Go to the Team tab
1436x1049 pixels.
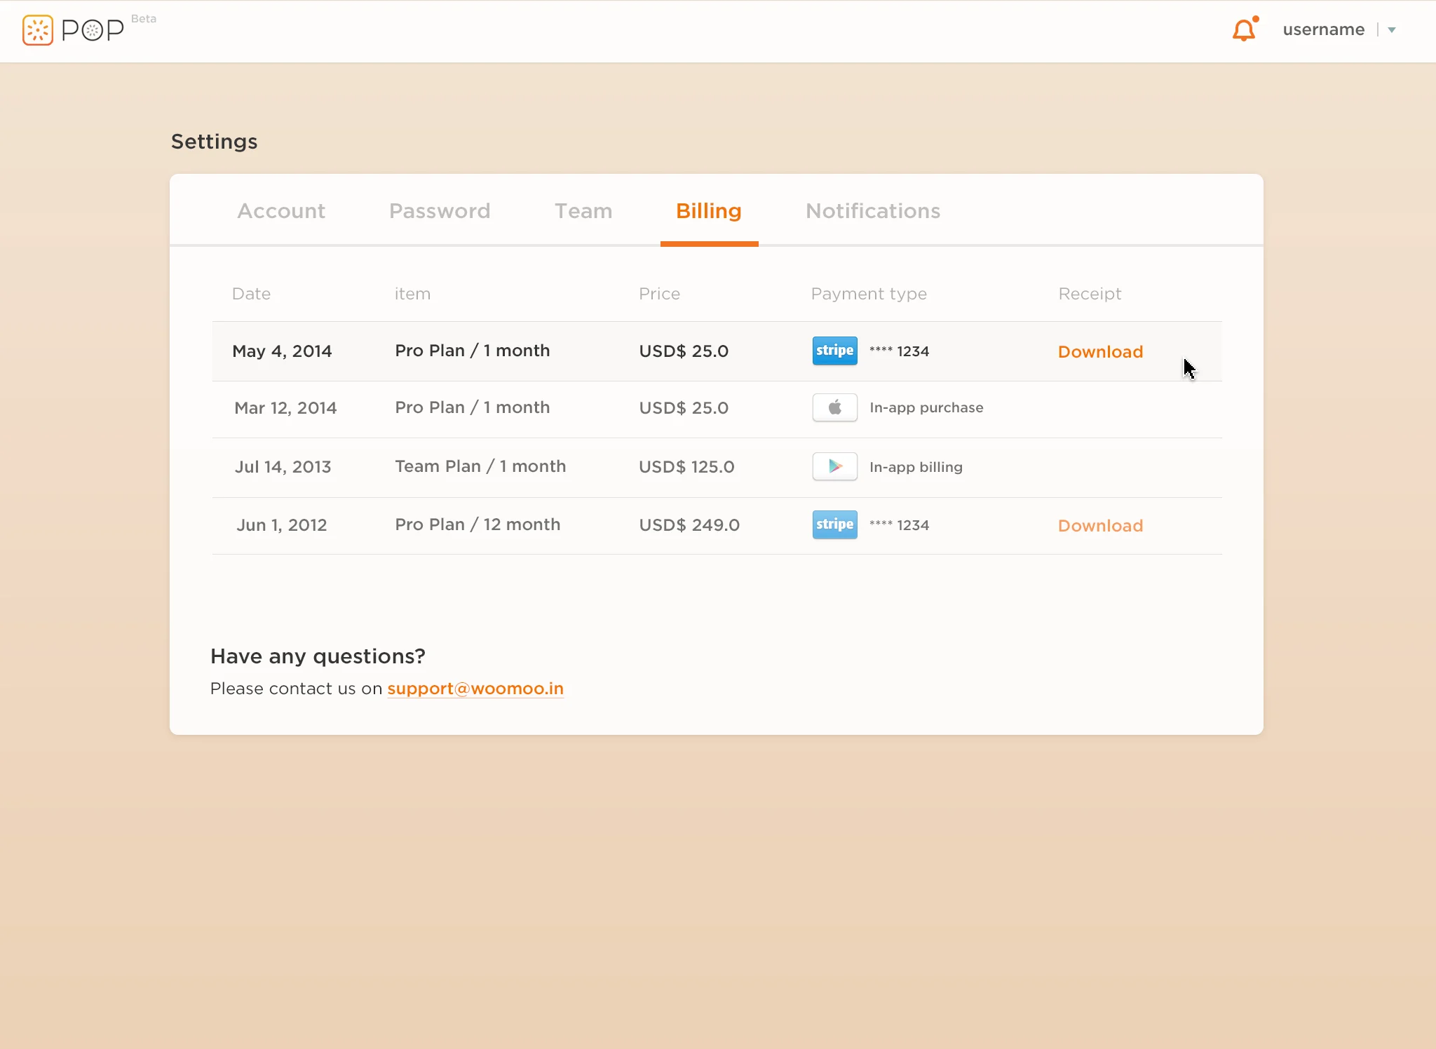pos(583,211)
